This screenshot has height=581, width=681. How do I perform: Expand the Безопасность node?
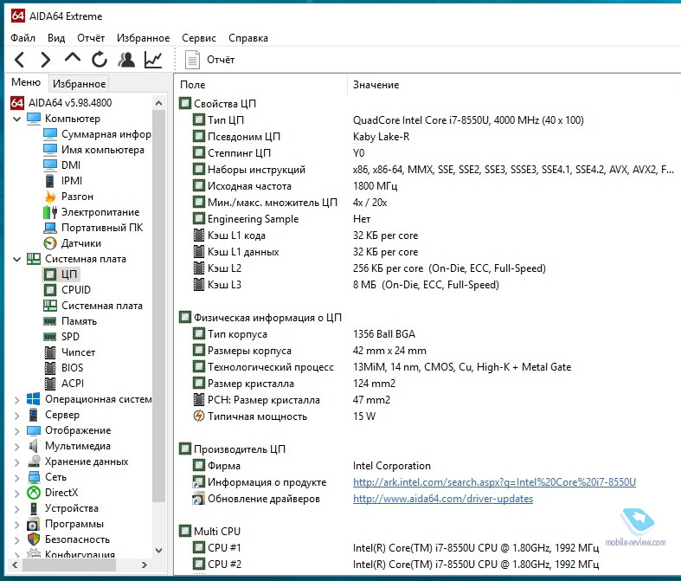coord(17,539)
